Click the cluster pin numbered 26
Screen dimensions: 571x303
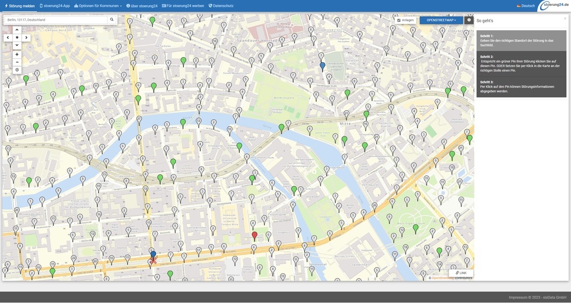pos(374,207)
